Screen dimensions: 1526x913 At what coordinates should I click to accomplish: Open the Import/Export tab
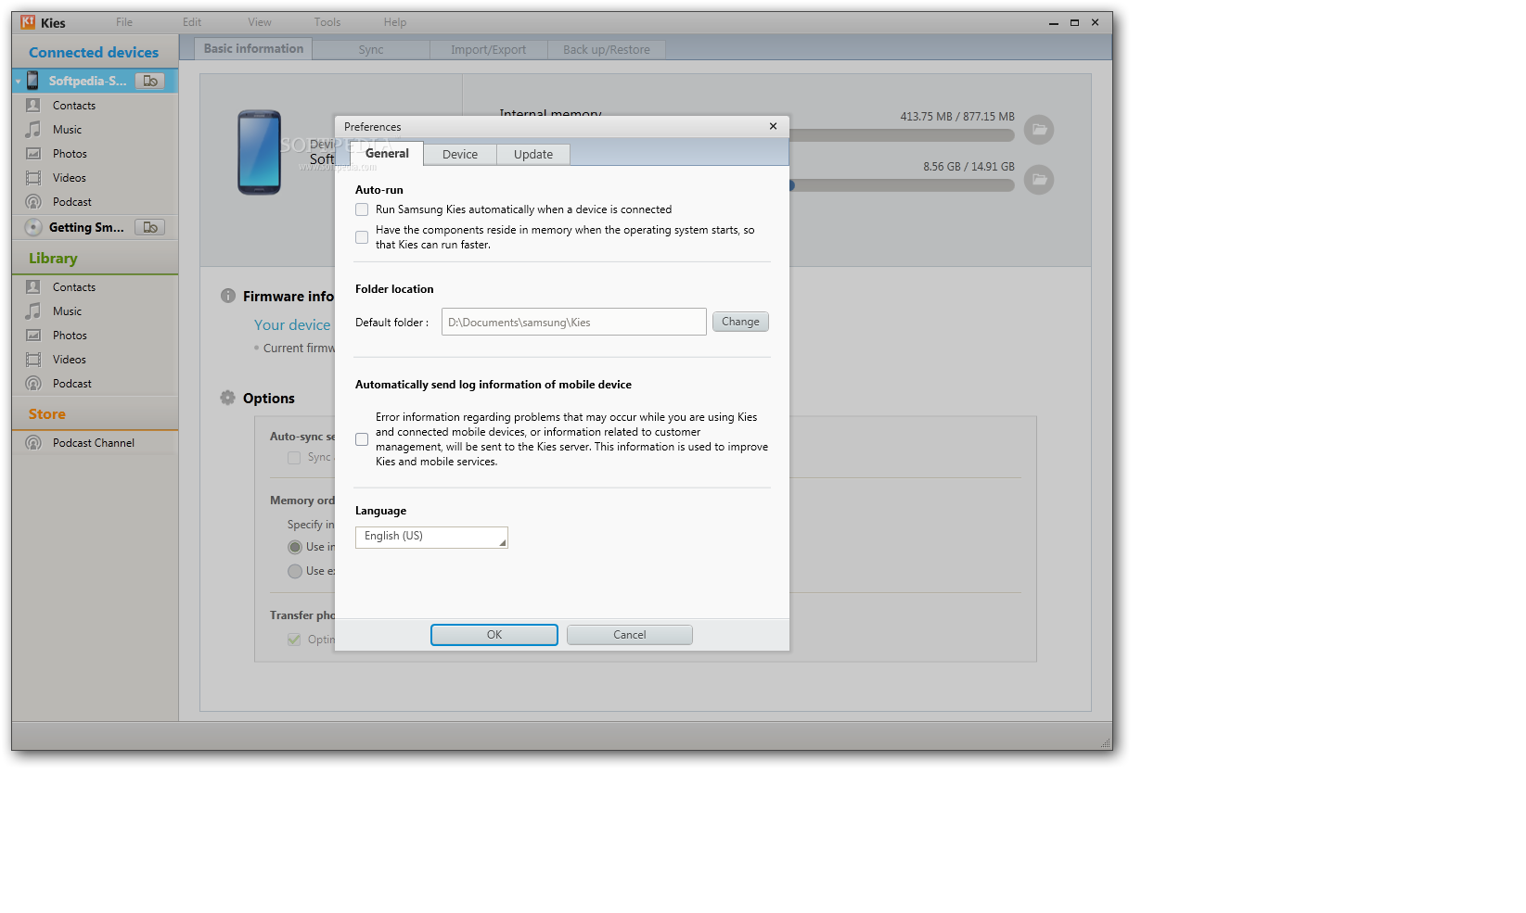pos(489,50)
